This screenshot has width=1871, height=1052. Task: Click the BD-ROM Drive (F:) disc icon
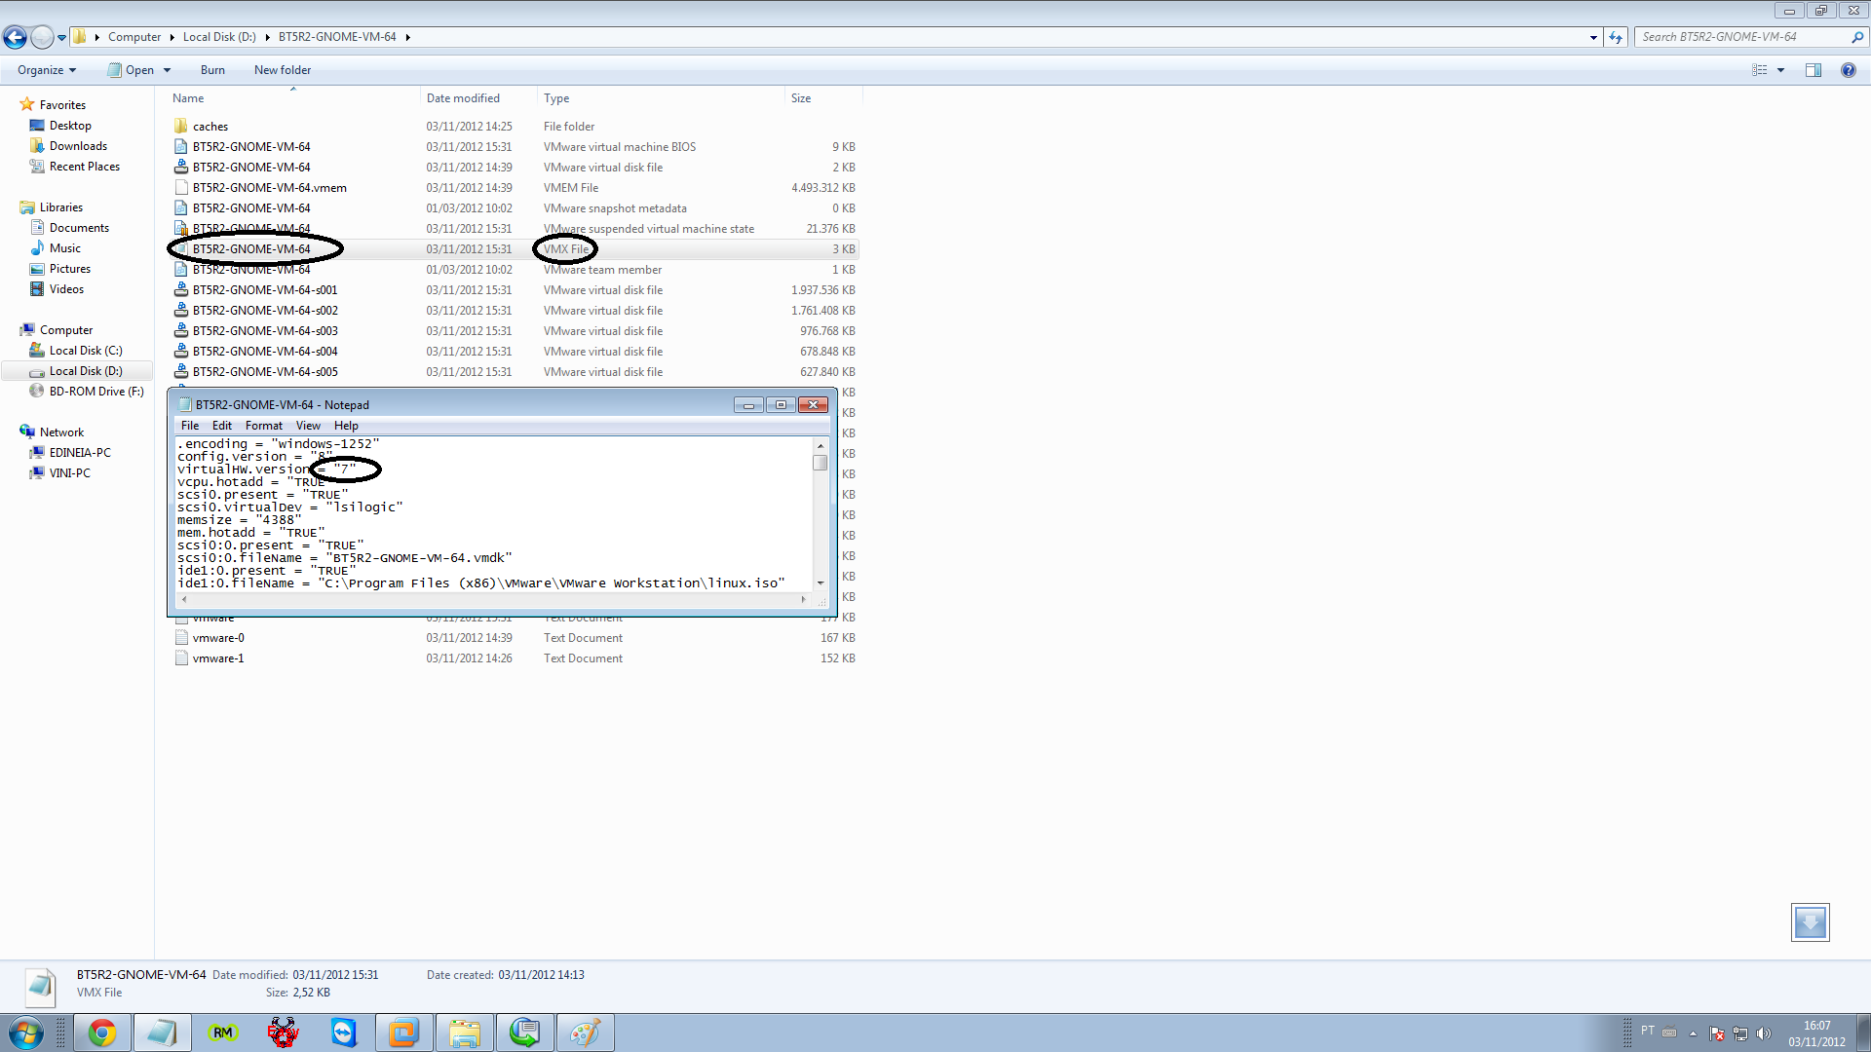[x=37, y=392]
